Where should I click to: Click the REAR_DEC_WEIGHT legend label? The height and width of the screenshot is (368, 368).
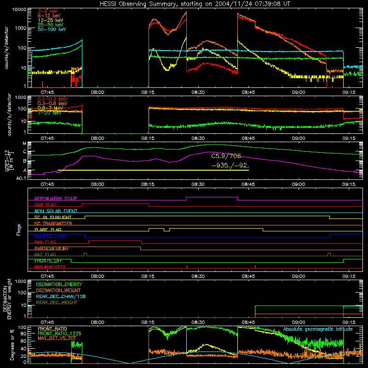[x=57, y=303]
